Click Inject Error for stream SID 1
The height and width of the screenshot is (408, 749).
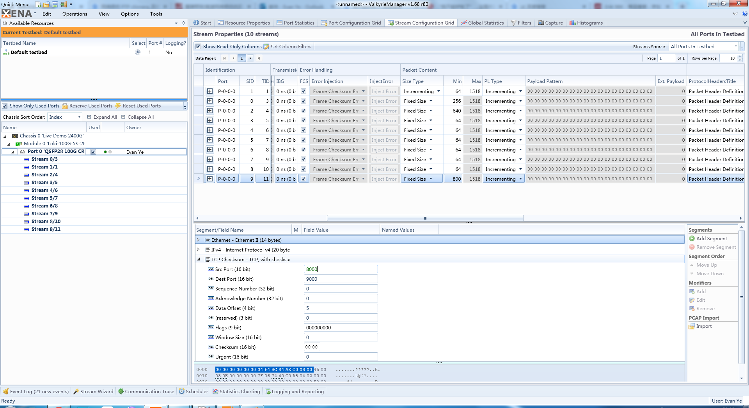click(x=384, y=91)
